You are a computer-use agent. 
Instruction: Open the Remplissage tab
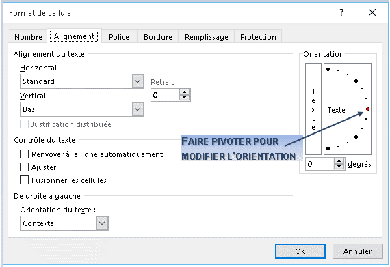207,37
